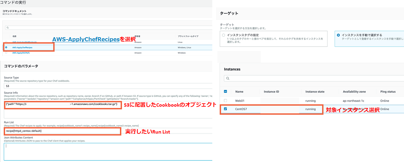404x162 pixels.
Task: Click the running state in the CentOS7 row
Action: (x=310, y=109)
